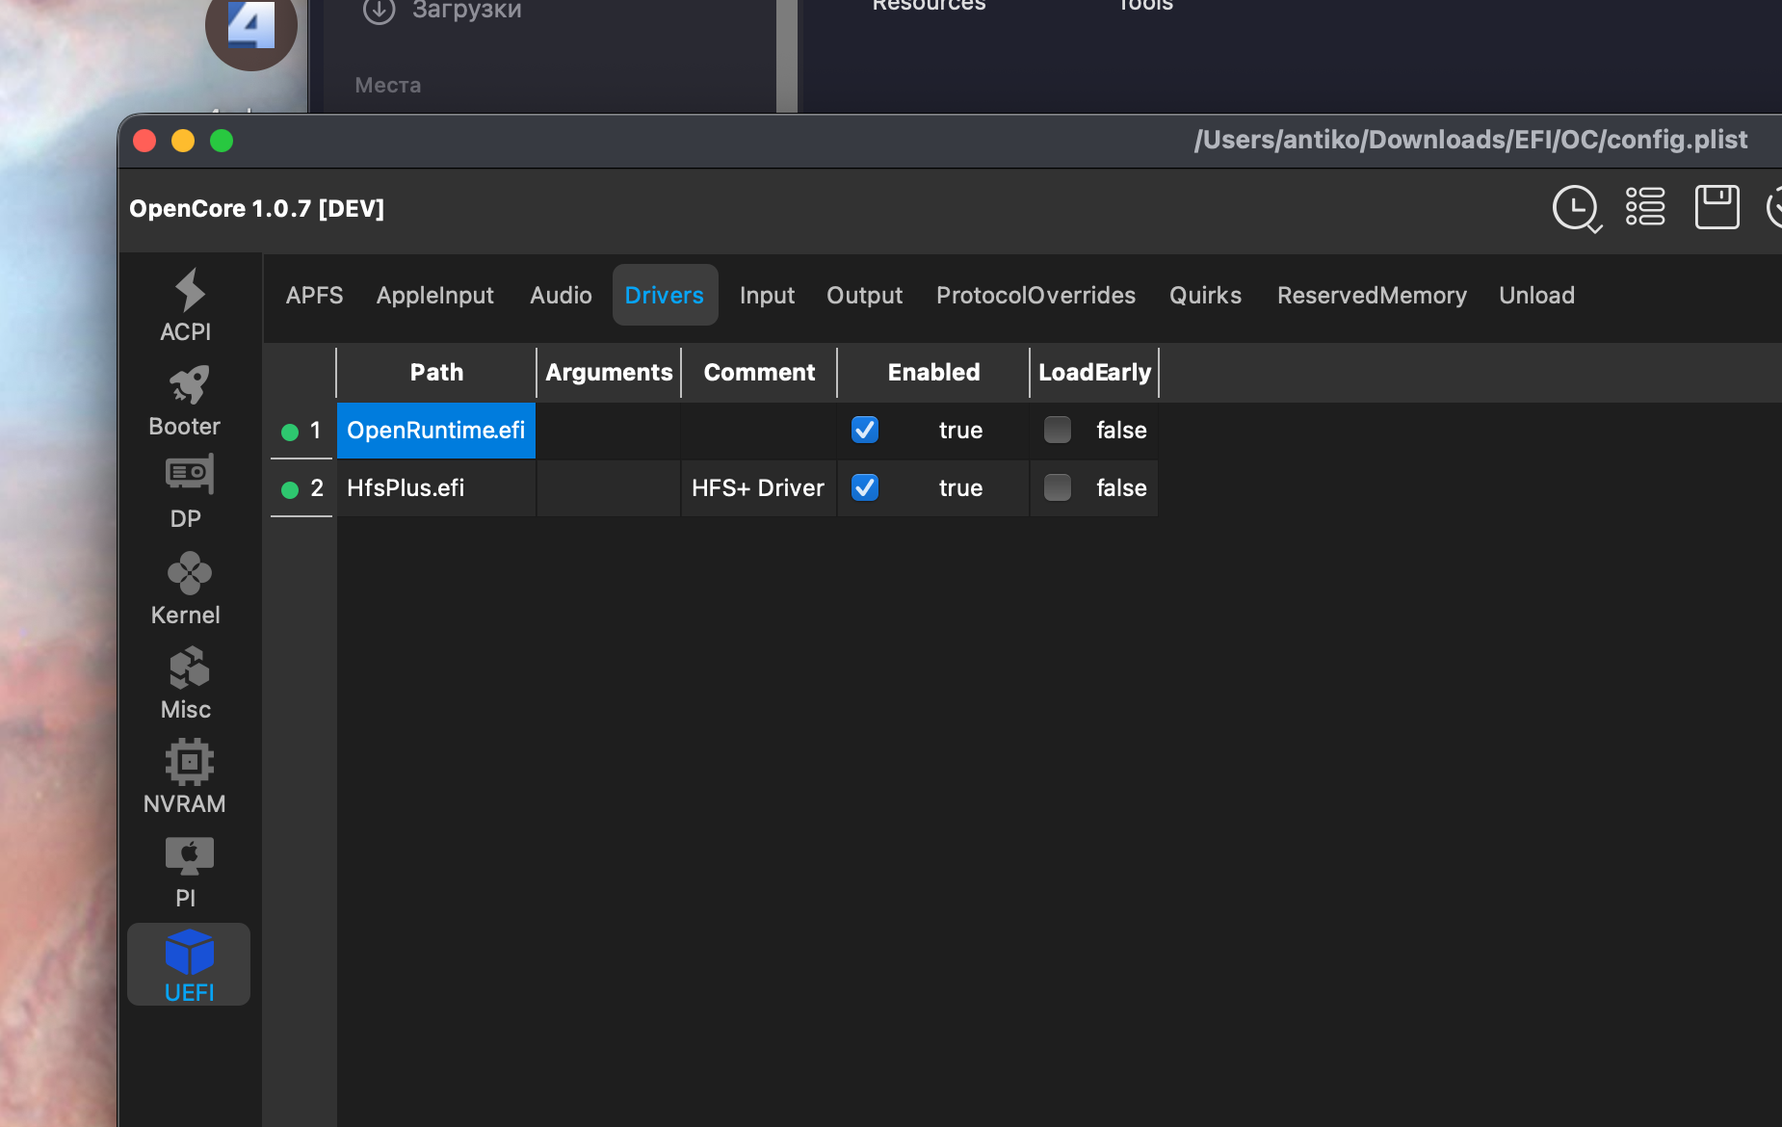This screenshot has height=1127, width=1782.
Task: Click the Comment column header
Action: coord(759,373)
